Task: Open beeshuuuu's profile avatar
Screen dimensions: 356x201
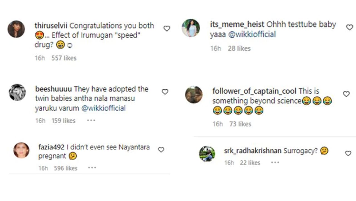Action: coord(17,92)
